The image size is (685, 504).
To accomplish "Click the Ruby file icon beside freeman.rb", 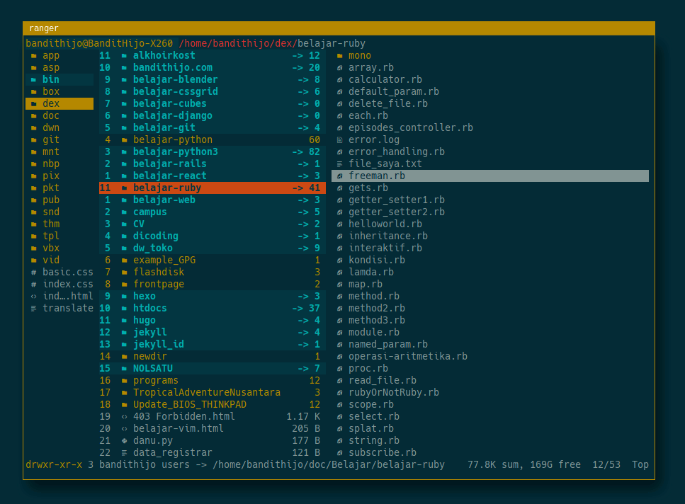I will tap(340, 176).
